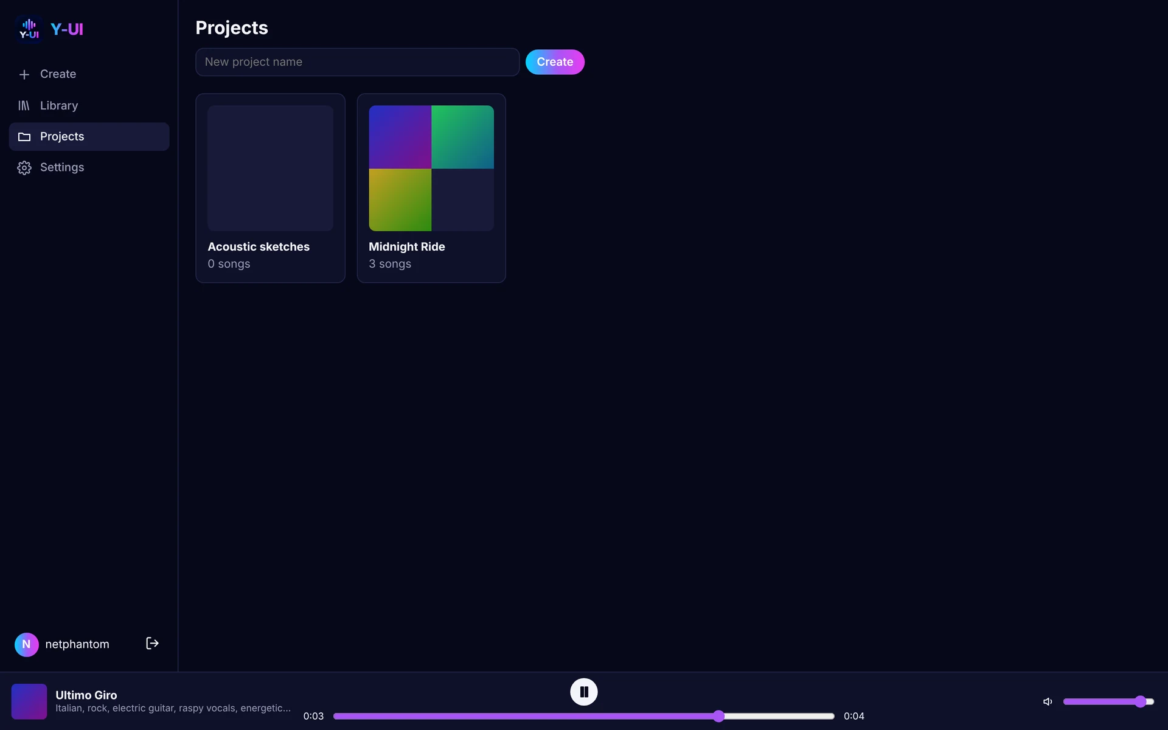Screen dimensions: 1168x730
Task: Open the Midnight Ride cover thumbnail
Action: tap(431, 168)
